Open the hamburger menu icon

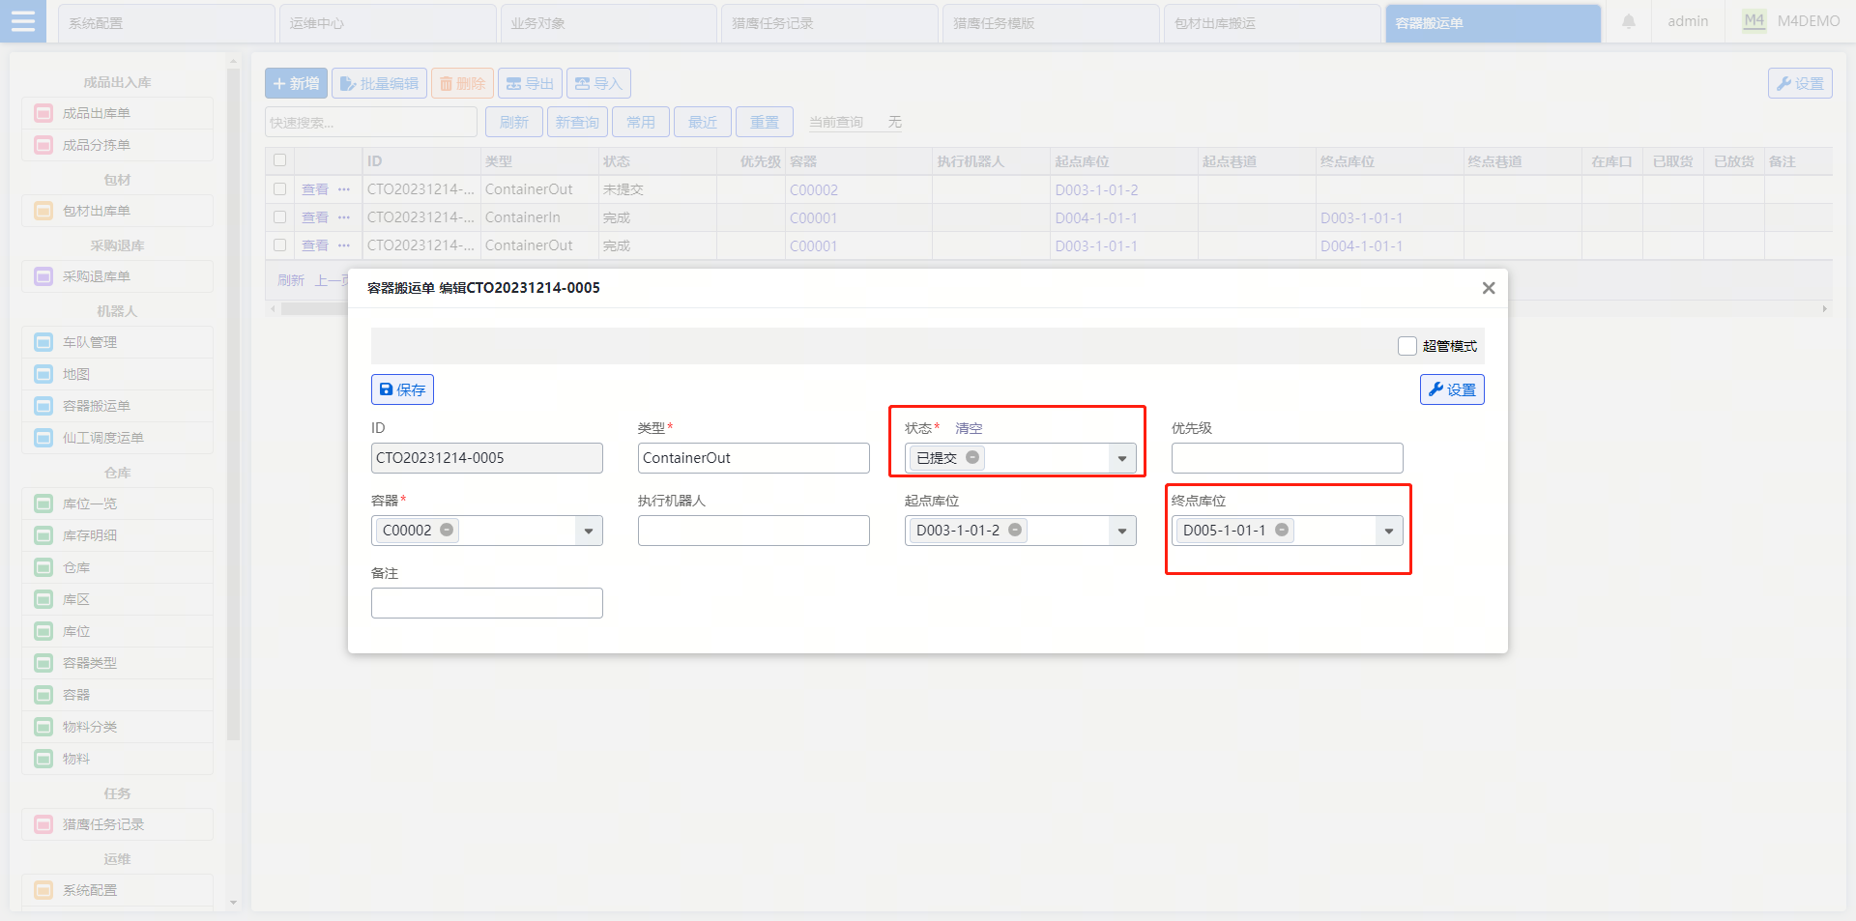click(23, 21)
